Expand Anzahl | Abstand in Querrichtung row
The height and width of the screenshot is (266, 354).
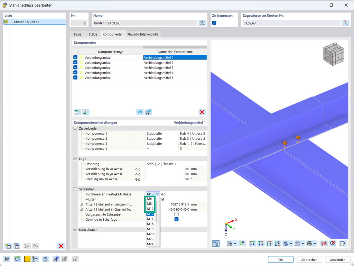click(x=81, y=209)
